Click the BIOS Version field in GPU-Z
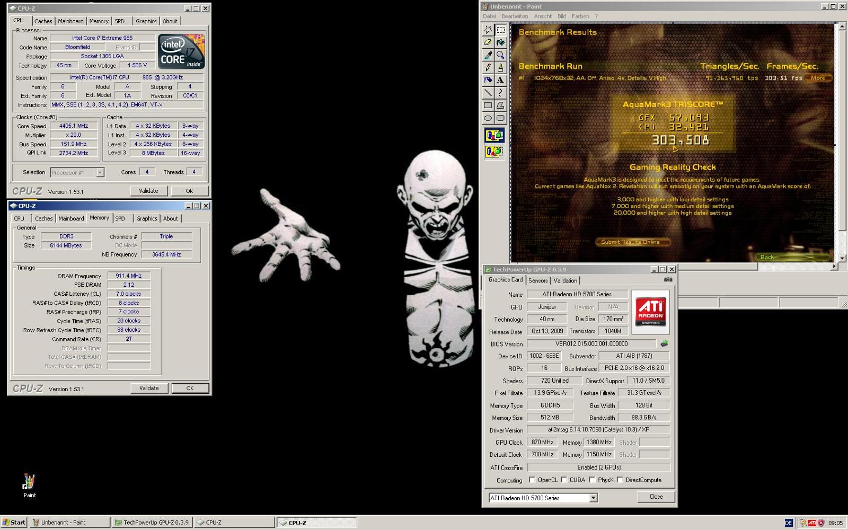 click(591, 343)
